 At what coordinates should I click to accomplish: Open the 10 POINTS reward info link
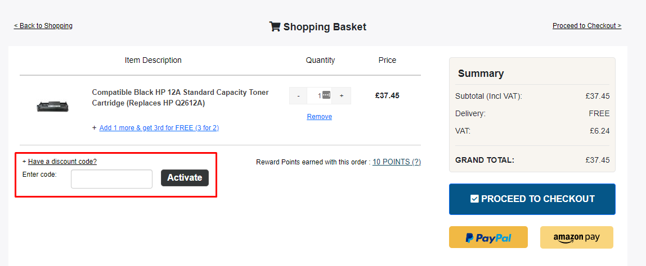click(x=397, y=162)
